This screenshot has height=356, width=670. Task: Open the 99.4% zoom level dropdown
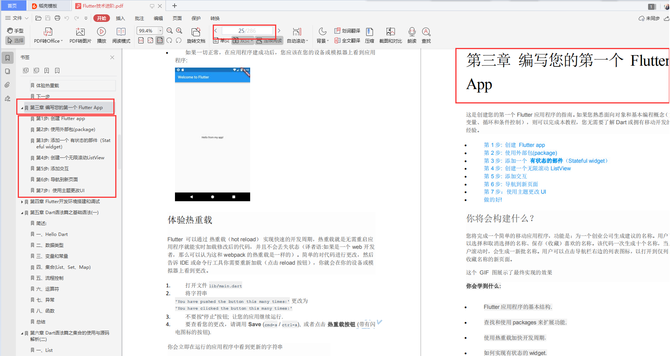160,31
